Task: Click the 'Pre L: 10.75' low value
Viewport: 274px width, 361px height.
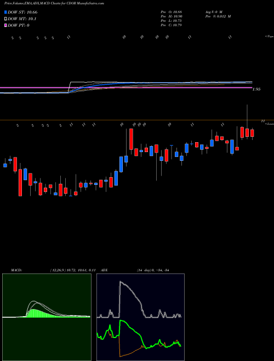Action: click(172, 21)
